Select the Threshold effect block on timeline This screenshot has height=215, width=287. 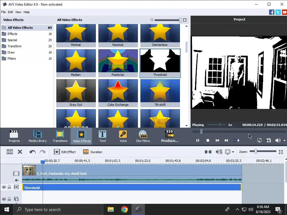pos(132,187)
